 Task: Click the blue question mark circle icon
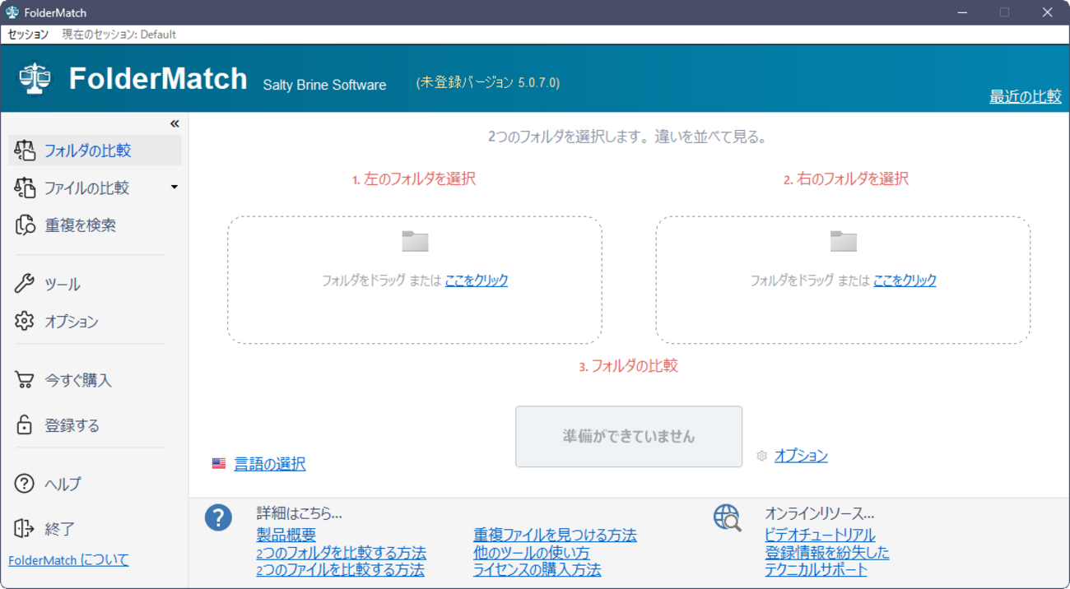coord(218,517)
